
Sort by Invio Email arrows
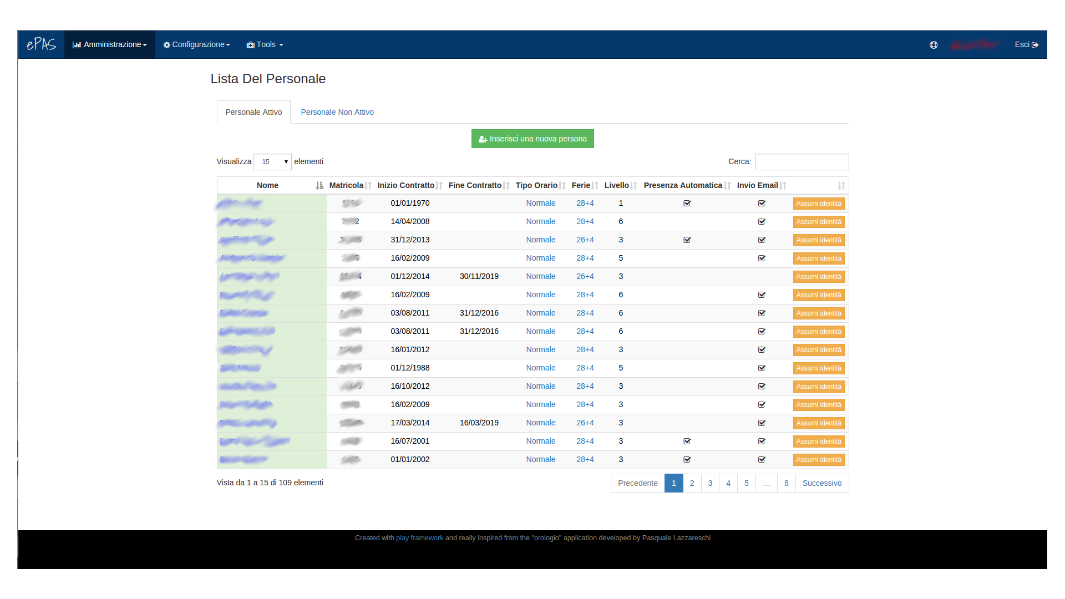pyautogui.click(x=783, y=186)
